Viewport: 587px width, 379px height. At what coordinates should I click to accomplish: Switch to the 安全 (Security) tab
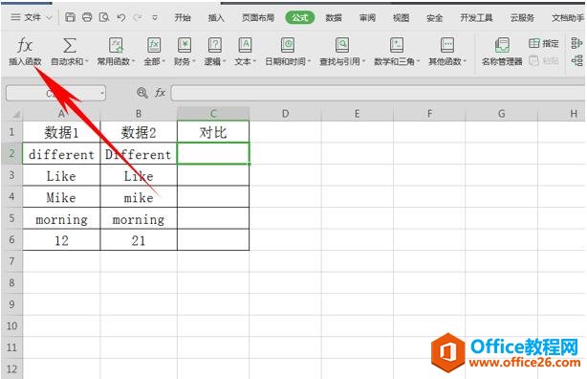click(x=435, y=17)
